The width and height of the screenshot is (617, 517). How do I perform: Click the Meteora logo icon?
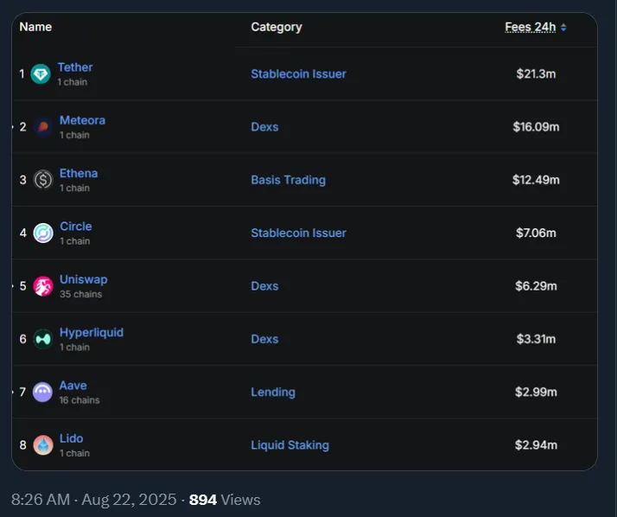[42, 127]
